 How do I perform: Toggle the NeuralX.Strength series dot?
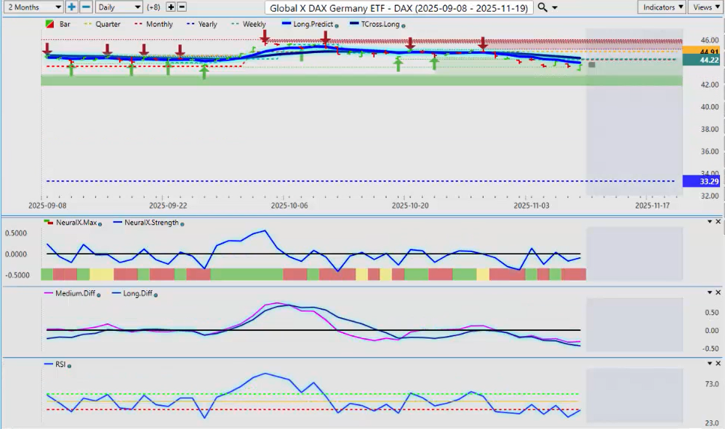click(181, 224)
